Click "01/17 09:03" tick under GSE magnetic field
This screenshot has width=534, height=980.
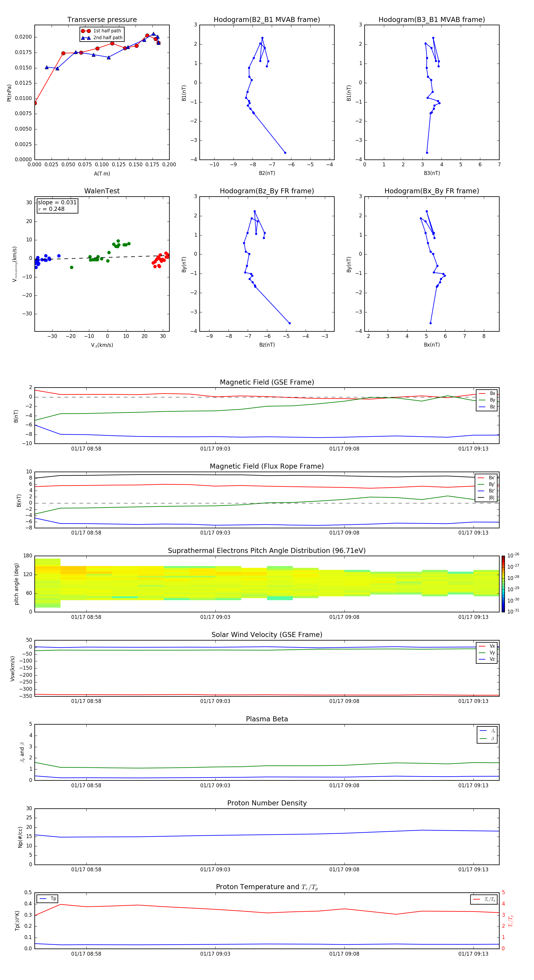[215, 448]
